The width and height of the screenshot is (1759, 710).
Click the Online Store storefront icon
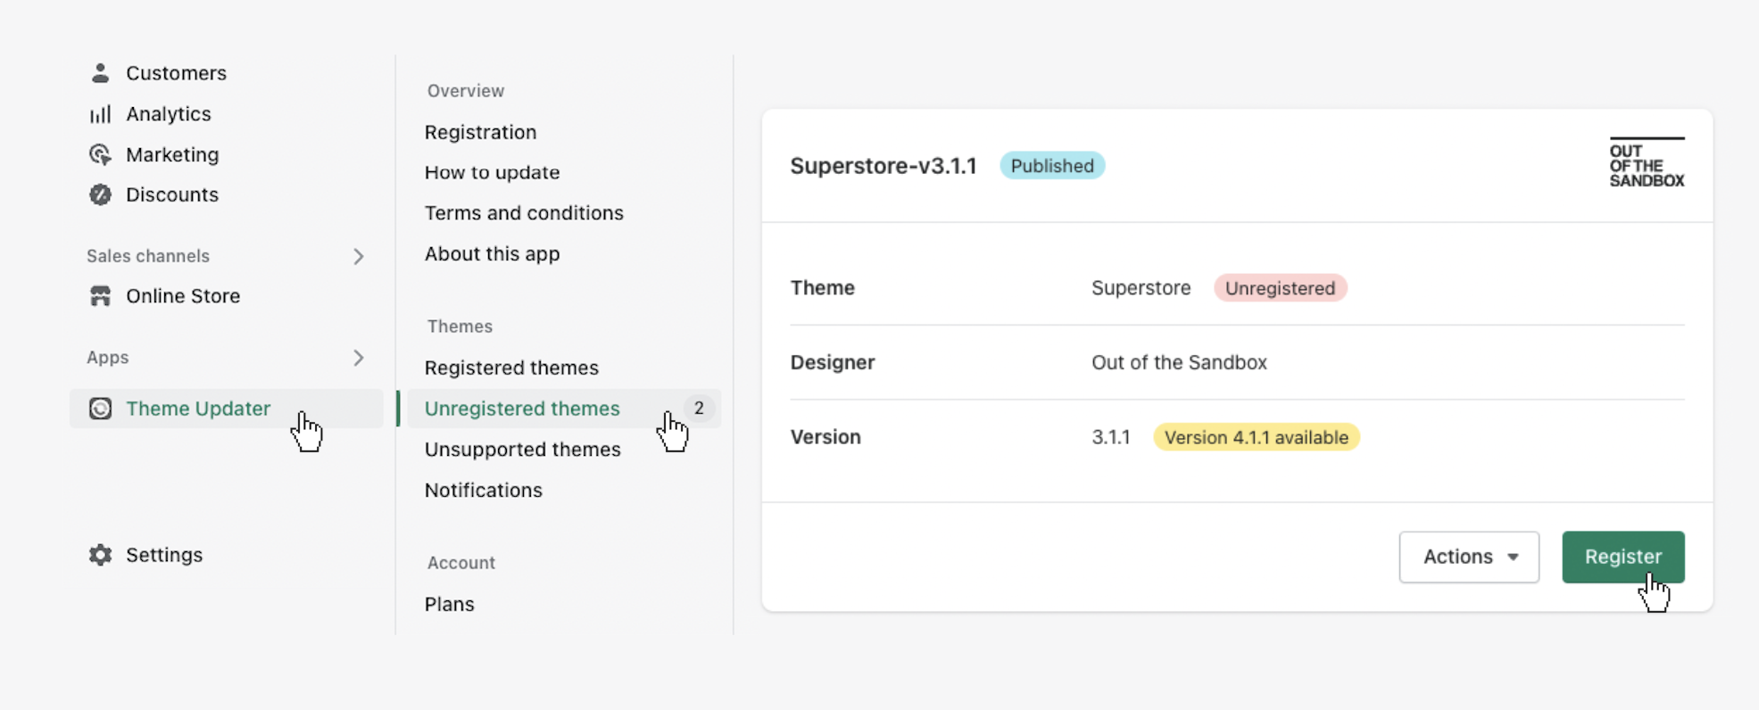[x=100, y=296]
